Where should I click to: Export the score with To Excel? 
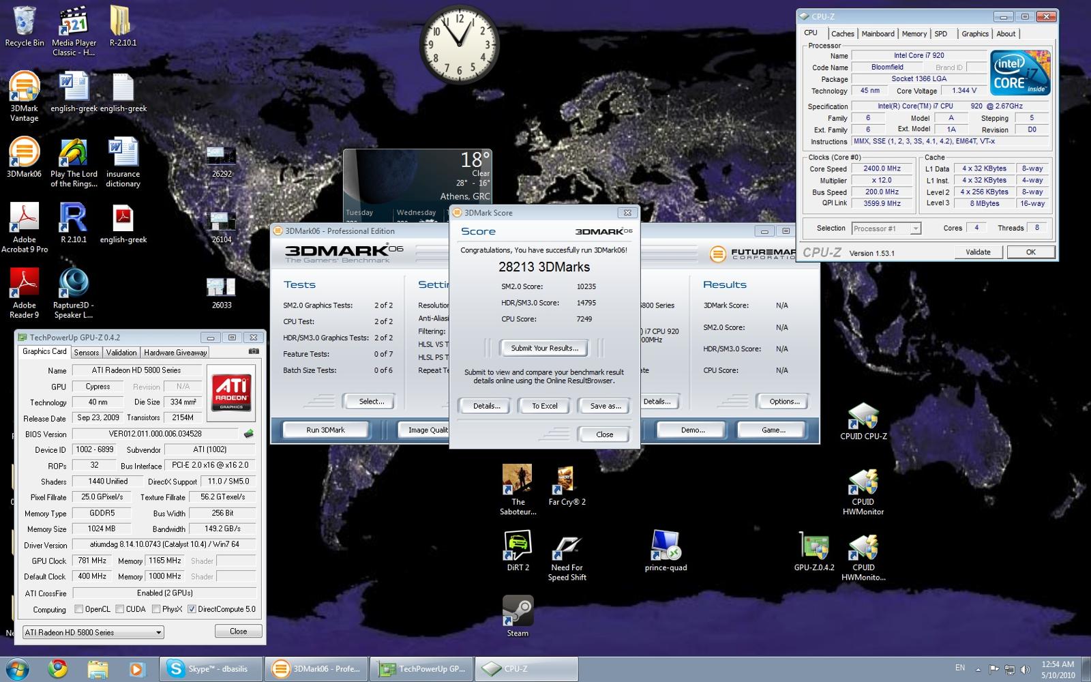(545, 406)
